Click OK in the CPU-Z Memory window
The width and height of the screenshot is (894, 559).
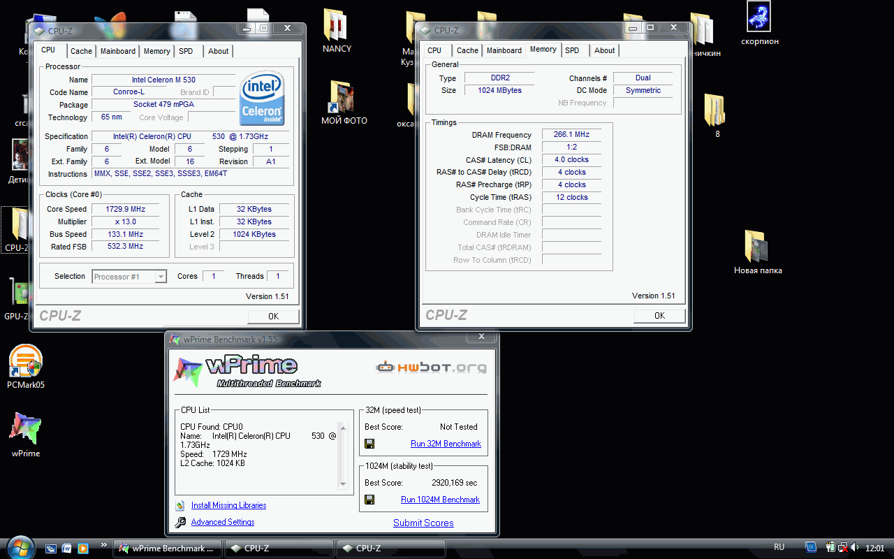click(x=659, y=316)
